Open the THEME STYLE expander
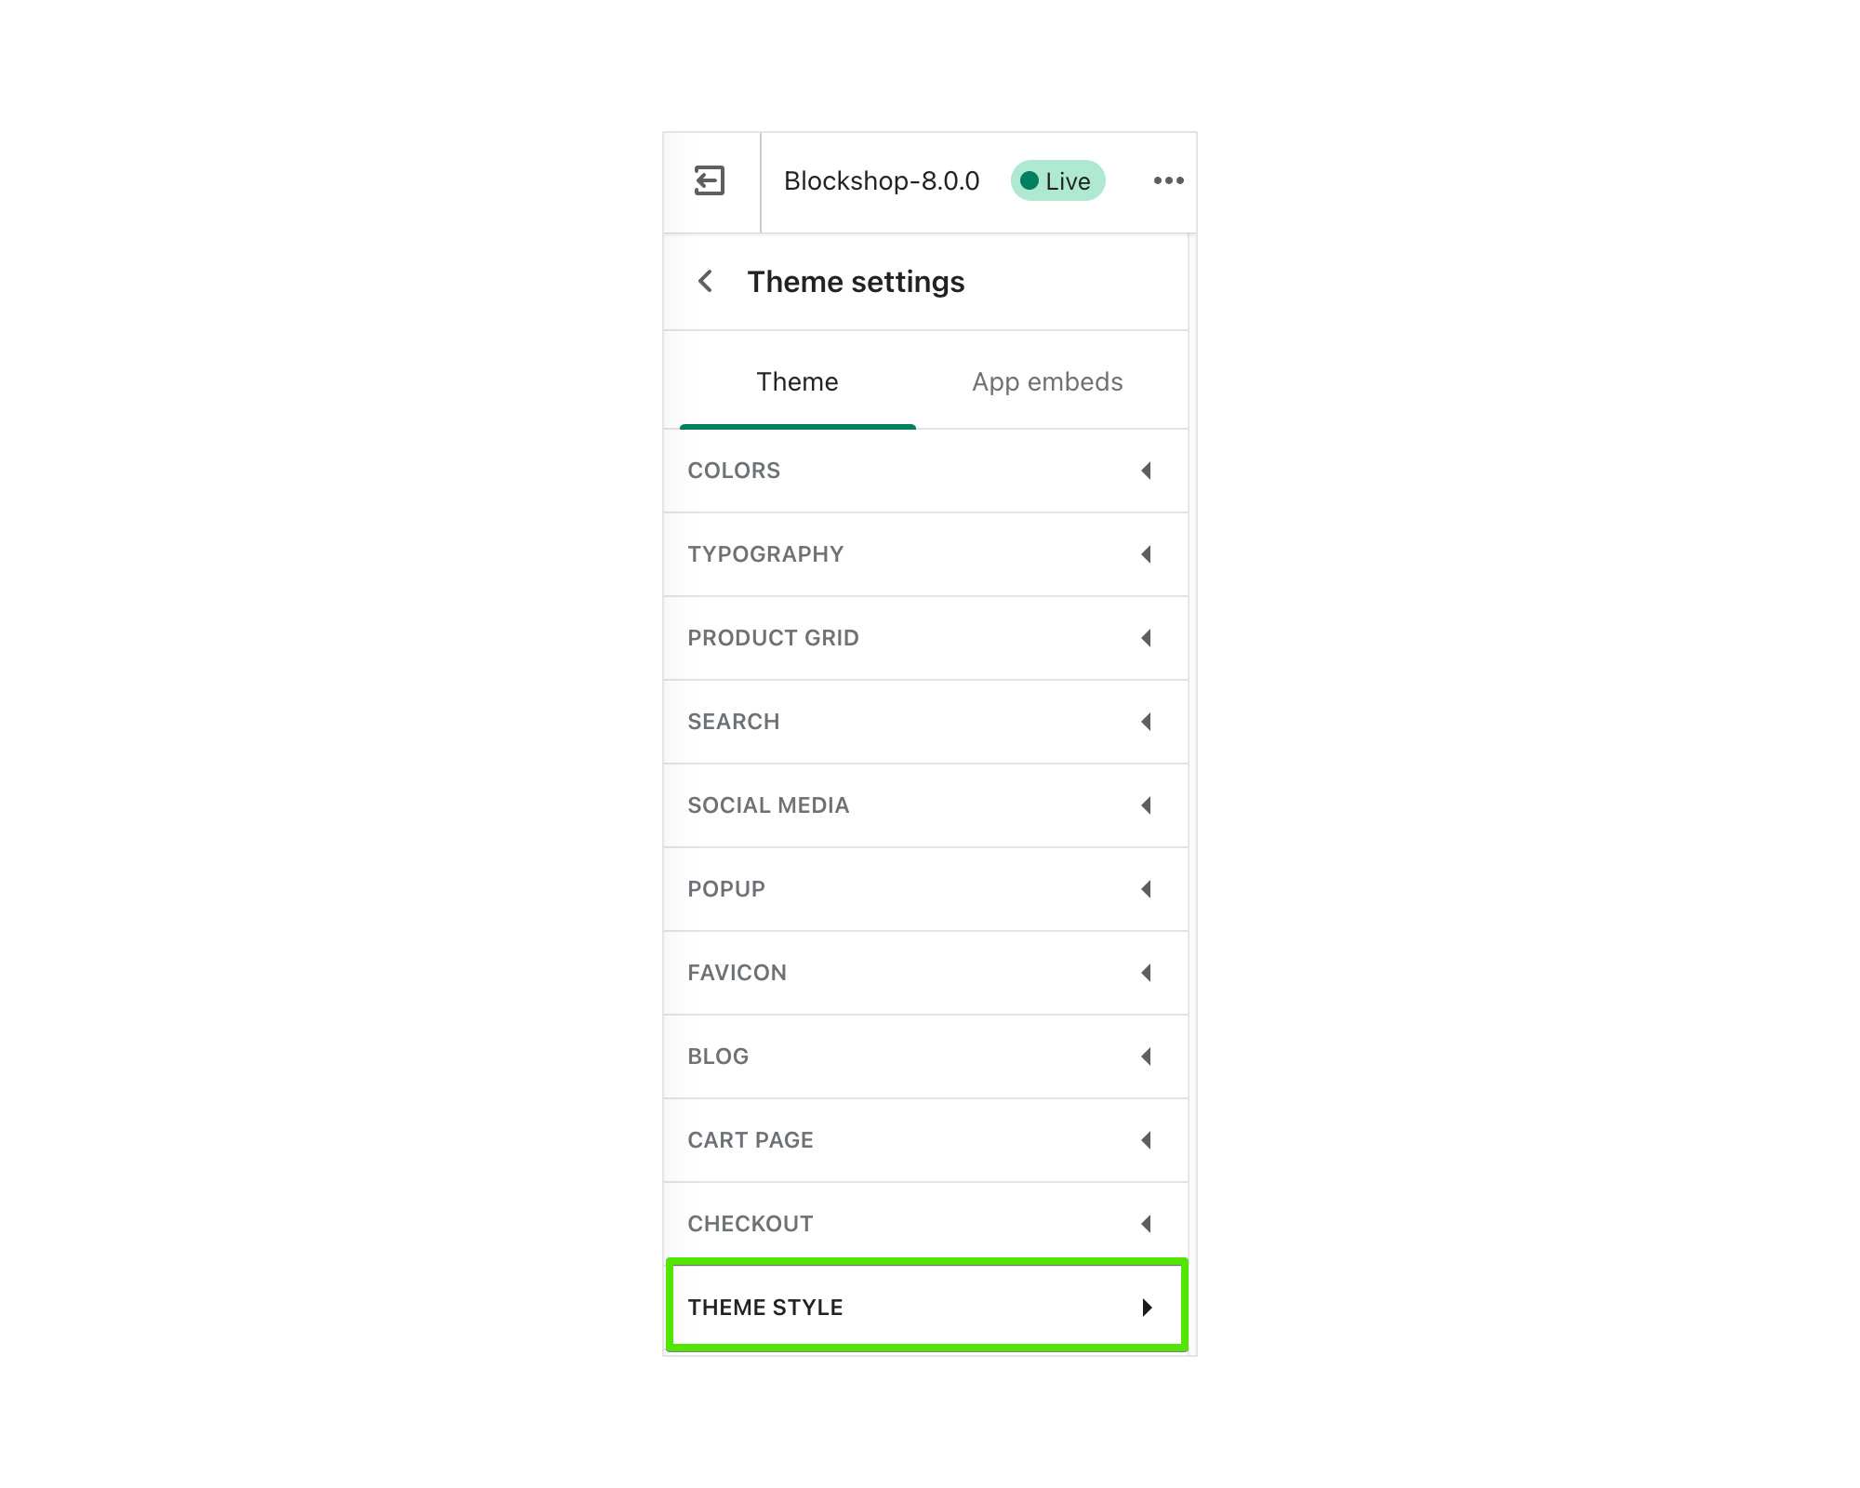The width and height of the screenshot is (1860, 1488). [928, 1308]
